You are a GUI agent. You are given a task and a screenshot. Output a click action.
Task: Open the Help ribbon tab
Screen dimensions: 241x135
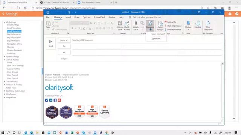click(x=121, y=17)
